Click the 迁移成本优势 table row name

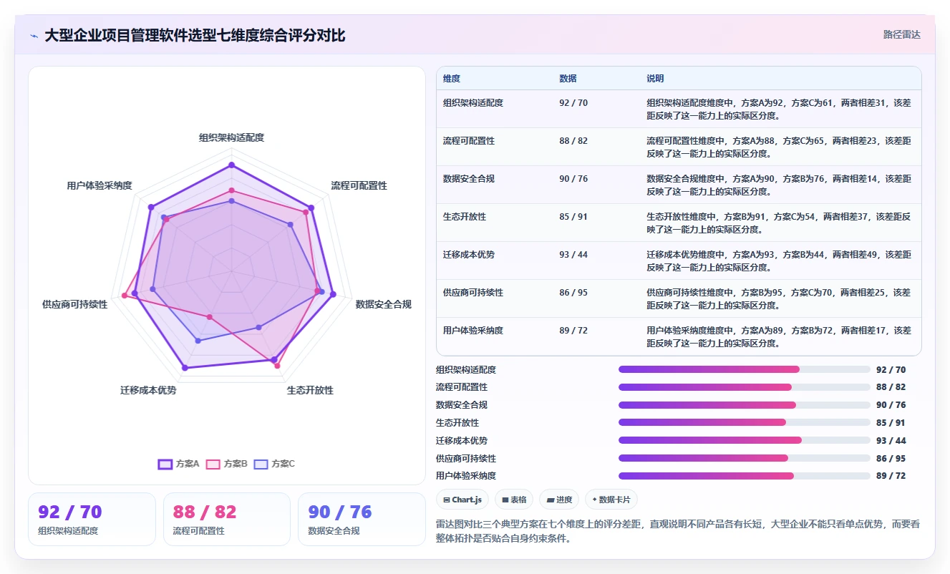(469, 255)
